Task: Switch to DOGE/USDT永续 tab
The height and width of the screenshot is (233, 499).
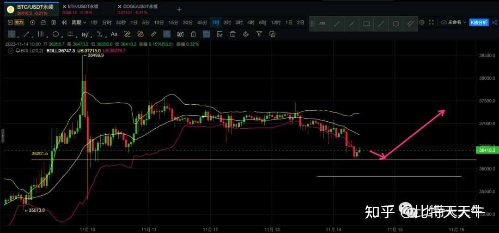Action: click(x=140, y=6)
